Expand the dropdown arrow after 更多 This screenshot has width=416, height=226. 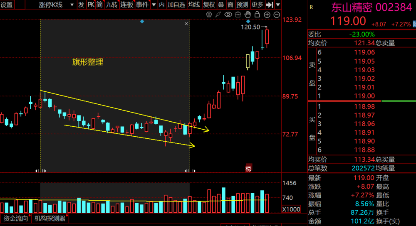pos(278,5)
